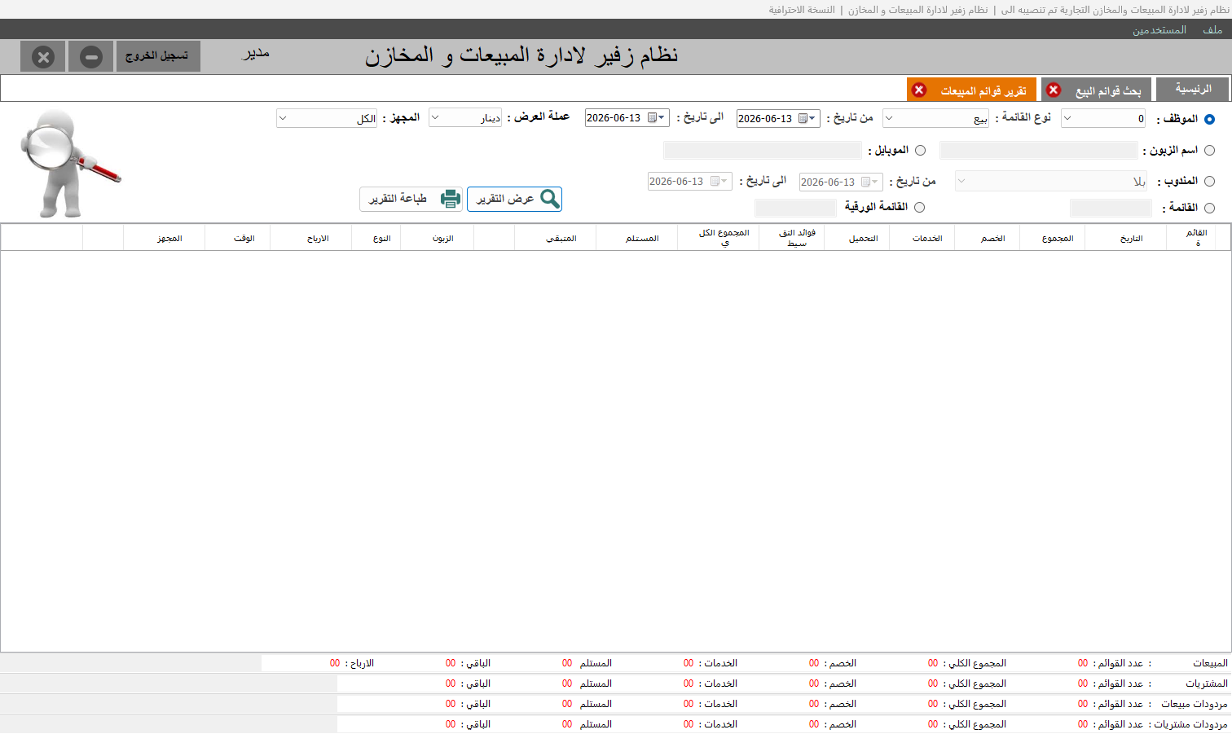1232x734 pixels.
Task: Open the المندوب row الى تاريخ date picker
Action: click(690, 182)
